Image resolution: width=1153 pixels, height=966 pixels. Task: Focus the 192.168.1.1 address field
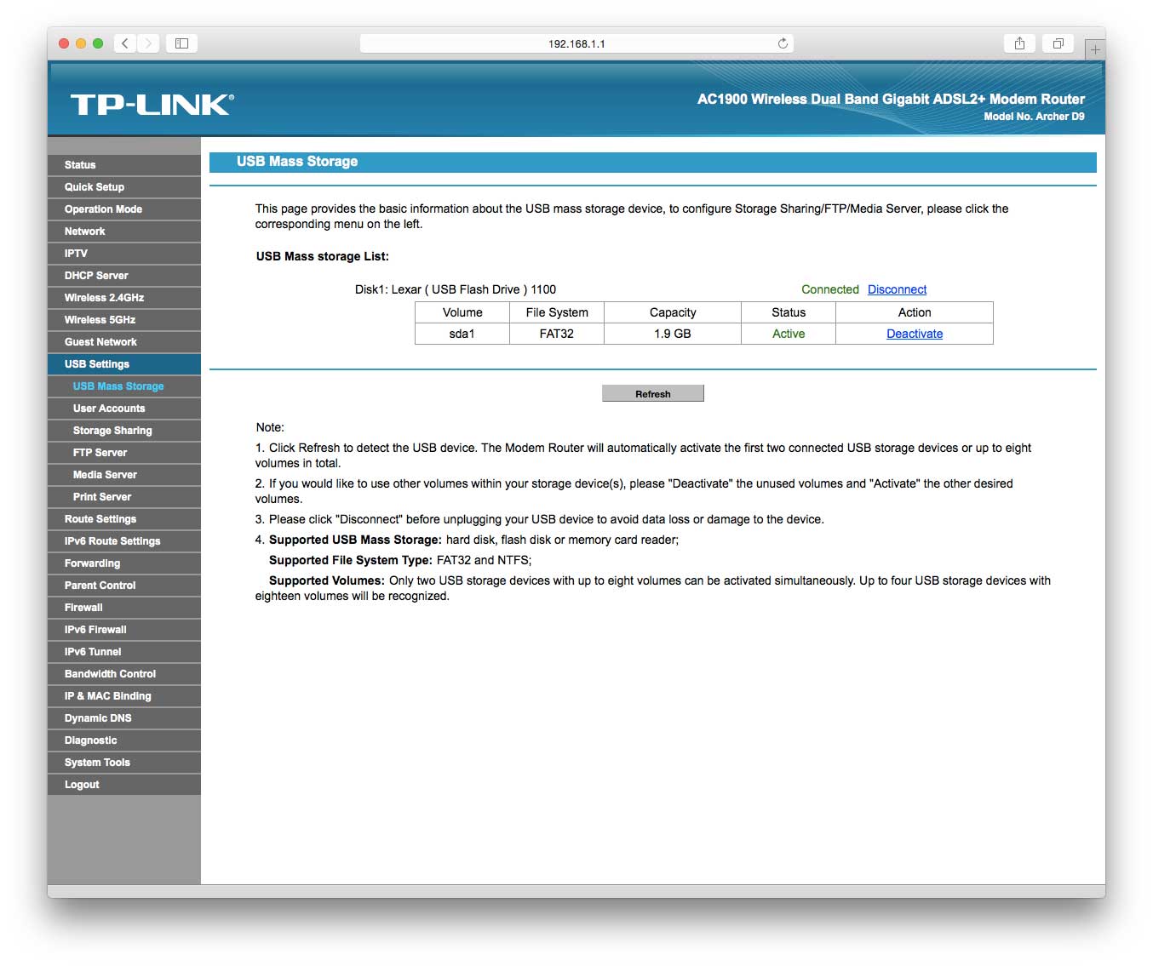[576, 43]
